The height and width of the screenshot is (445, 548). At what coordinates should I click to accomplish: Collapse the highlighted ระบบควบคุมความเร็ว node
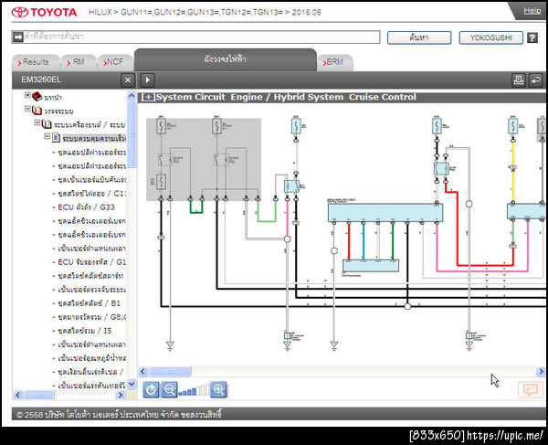[x=47, y=136]
